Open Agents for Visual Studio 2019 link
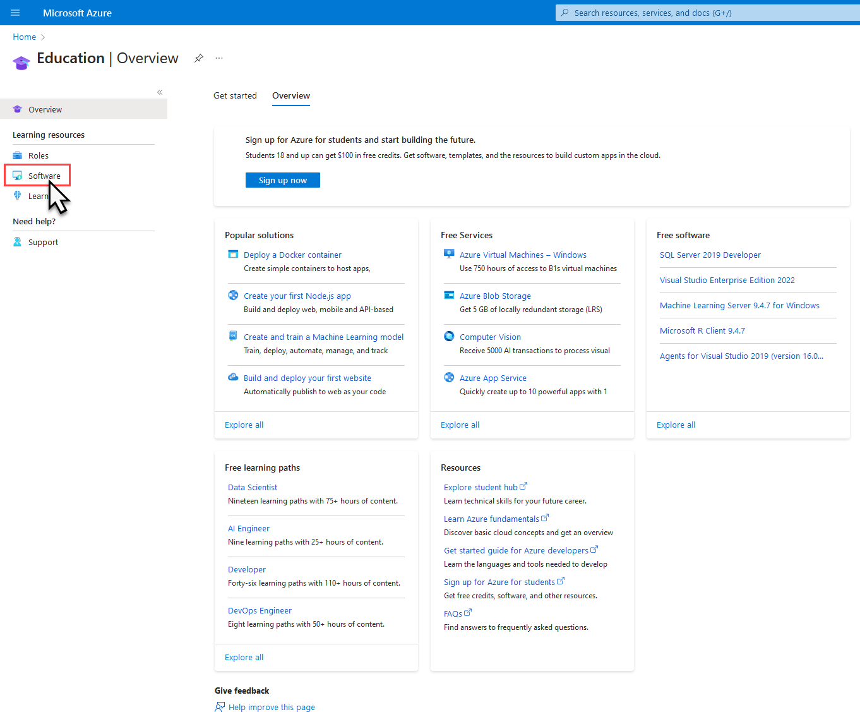The image size is (860, 712). click(x=741, y=356)
